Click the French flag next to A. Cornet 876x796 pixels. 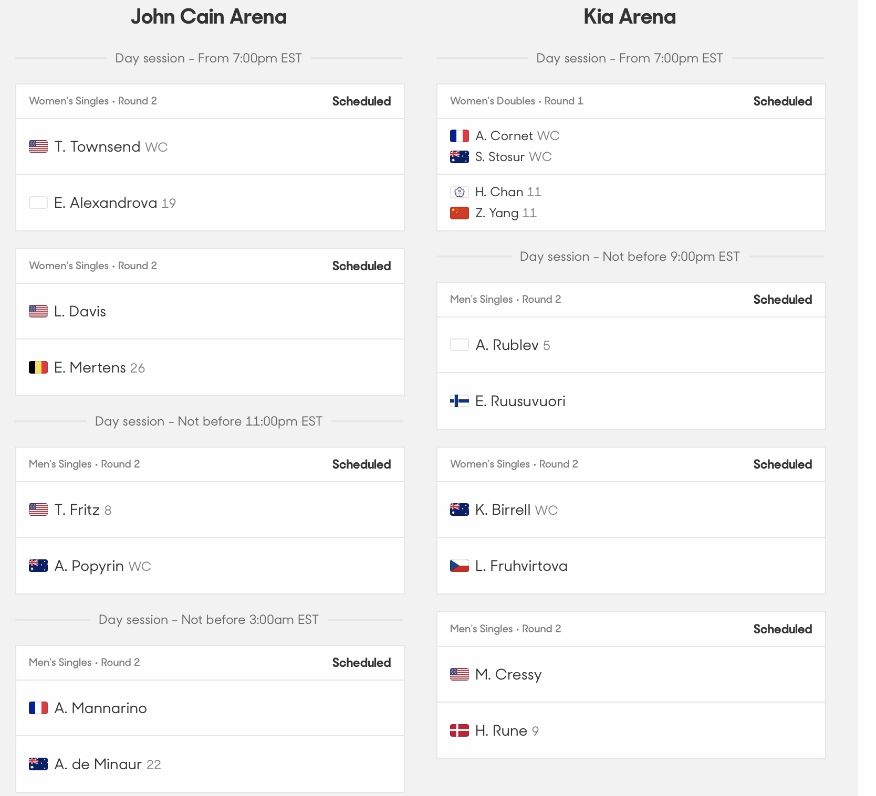pos(460,136)
